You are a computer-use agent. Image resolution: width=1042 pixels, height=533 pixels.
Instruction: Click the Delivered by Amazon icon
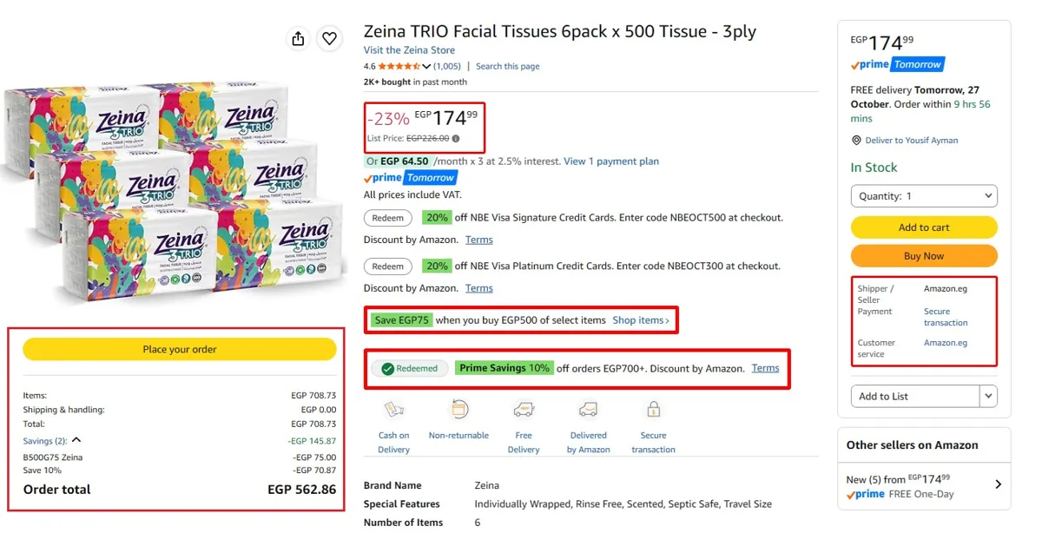tap(589, 410)
